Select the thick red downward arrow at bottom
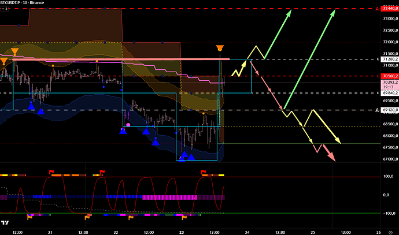The width and height of the screenshot is (399, 235). click(x=328, y=154)
